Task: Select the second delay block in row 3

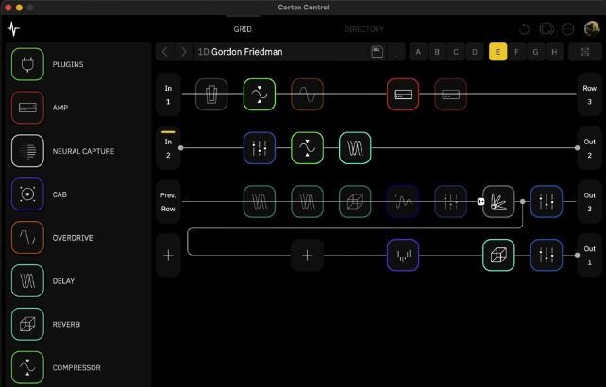Action: pos(308,201)
